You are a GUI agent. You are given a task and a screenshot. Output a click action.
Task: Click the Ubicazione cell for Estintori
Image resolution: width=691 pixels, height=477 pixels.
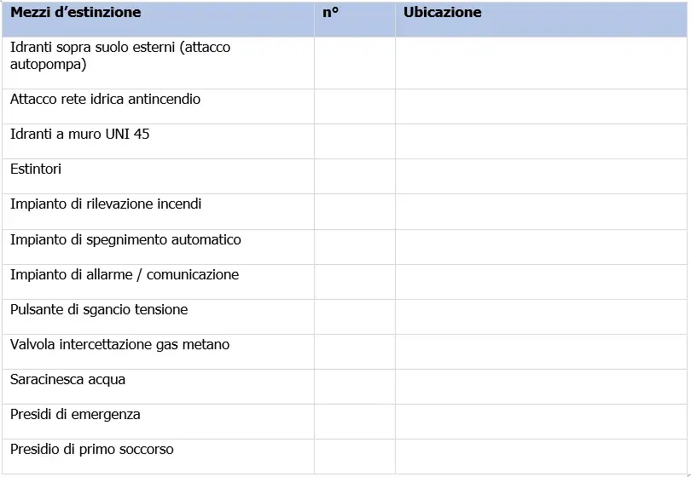point(541,175)
